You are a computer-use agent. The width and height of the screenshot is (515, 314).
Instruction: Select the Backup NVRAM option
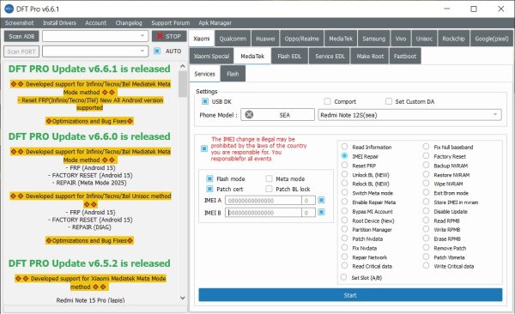(426, 165)
